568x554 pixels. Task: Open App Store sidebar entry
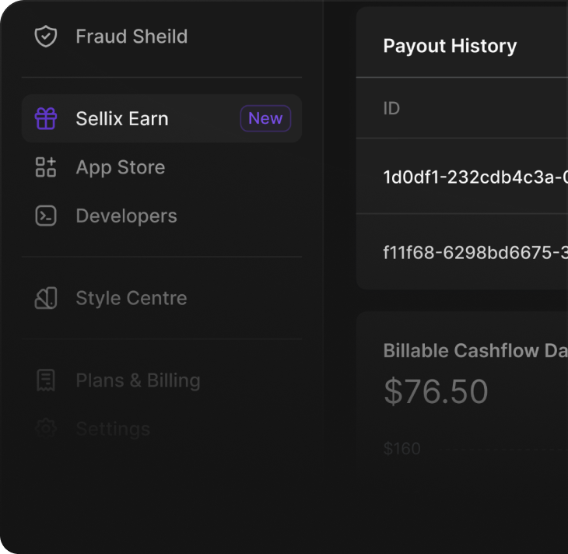pyautogui.click(x=120, y=167)
